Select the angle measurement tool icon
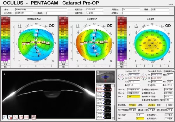Screen dimensions: 175x122 (5, 117)
